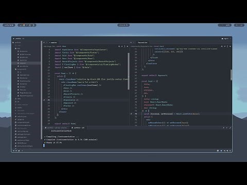This screenshot has width=247, height=185.
Task: Click left editor pane vertical scrollbar
Action: 128,71
